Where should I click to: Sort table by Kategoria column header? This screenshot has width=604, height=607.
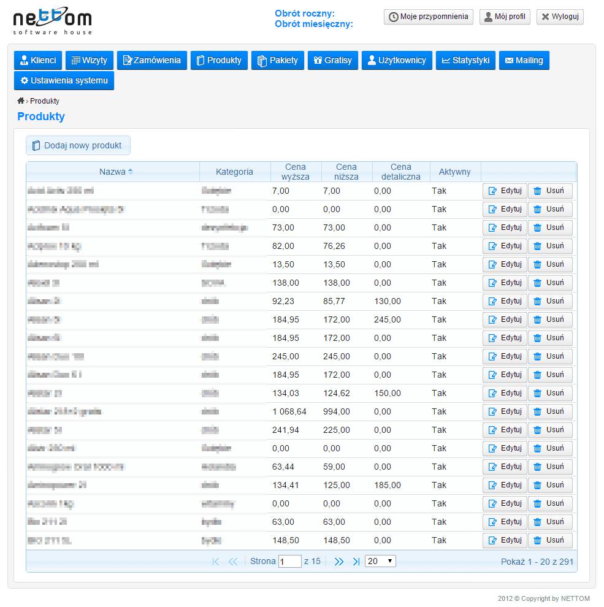[x=234, y=172]
